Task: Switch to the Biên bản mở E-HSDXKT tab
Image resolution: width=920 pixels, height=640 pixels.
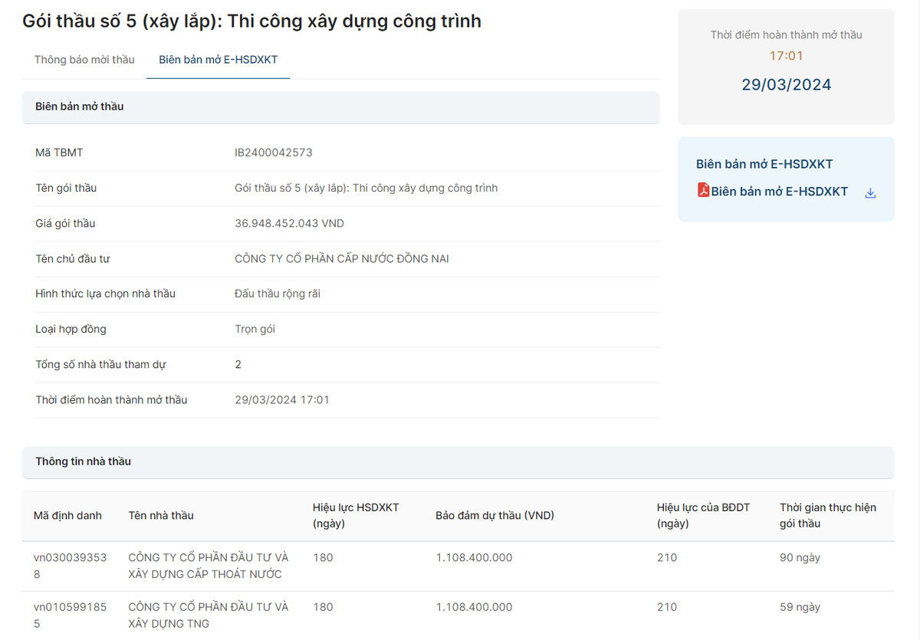Action: (x=218, y=58)
